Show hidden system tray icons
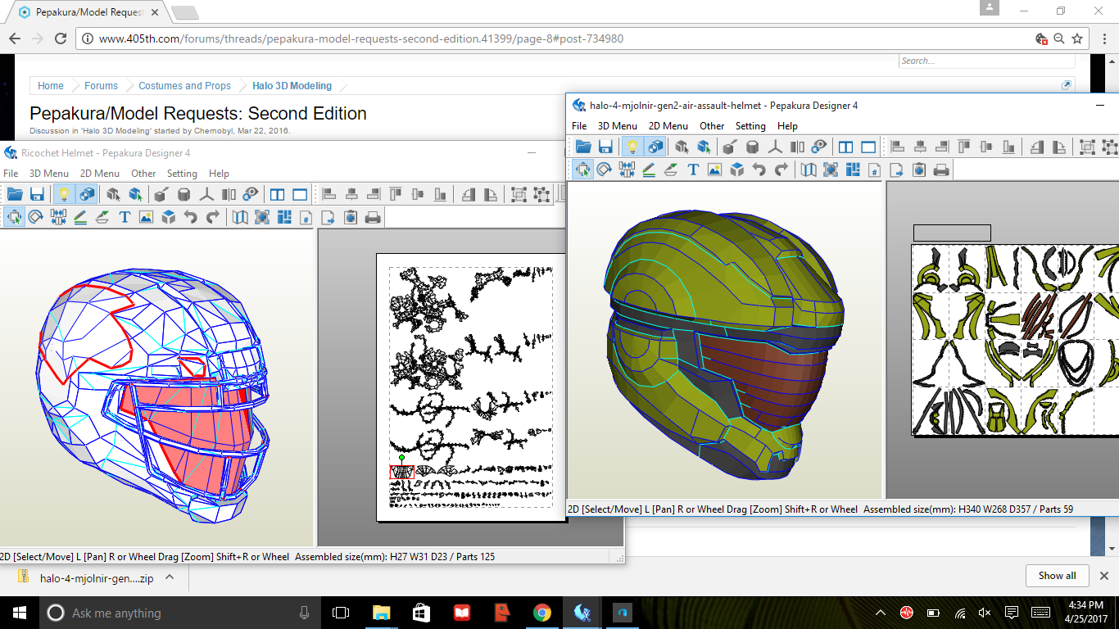The width and height of the screenshot is (1119, 629). 881,613
